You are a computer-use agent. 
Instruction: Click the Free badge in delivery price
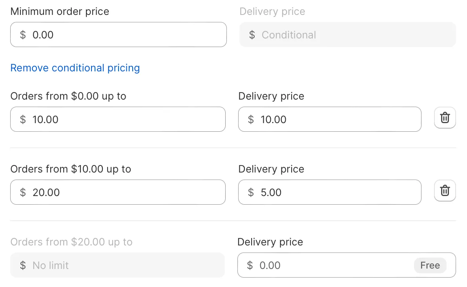tap(430, 265)
